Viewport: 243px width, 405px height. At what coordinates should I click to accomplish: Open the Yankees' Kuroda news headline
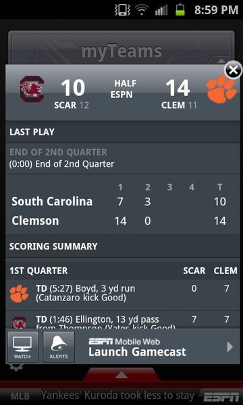(117, 396)
